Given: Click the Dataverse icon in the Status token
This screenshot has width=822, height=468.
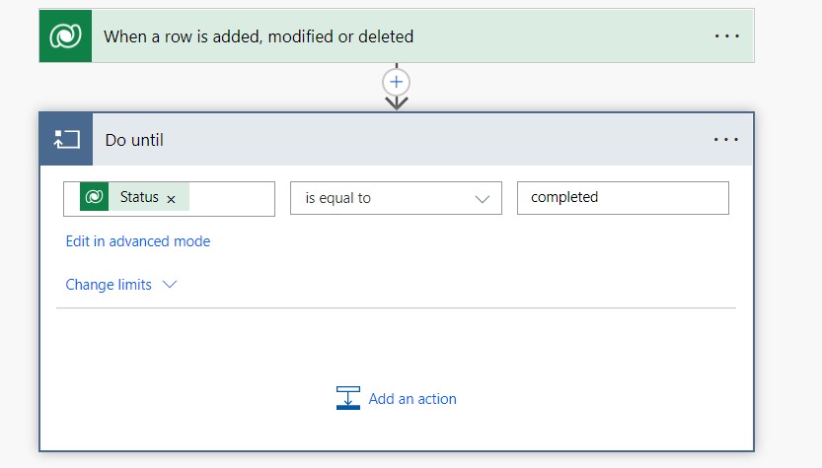Looking at the screenshot, I should point(95,197).
